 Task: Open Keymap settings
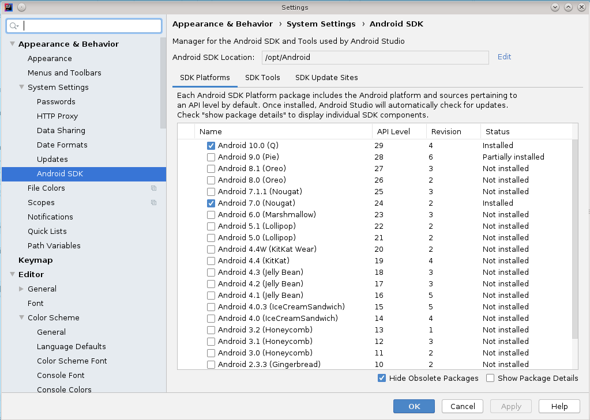click(x=35, y=260)
